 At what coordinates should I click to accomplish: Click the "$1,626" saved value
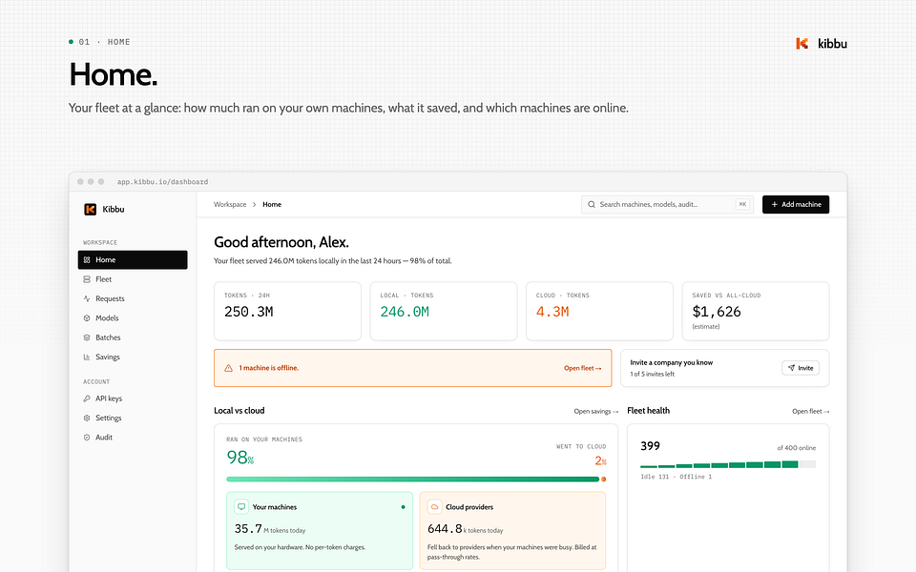click(717, 313)
